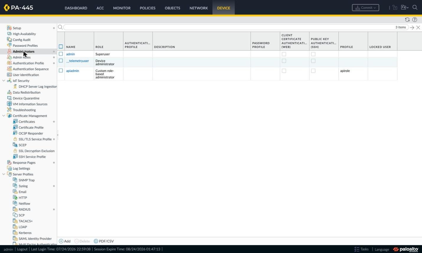Click the Add button

65,241
